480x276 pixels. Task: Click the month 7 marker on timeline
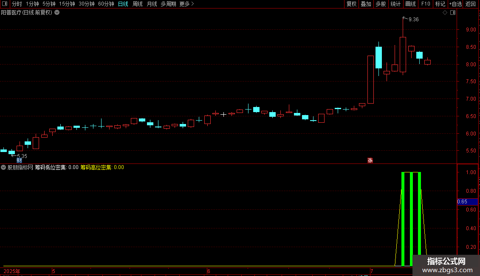tap(372, 271)
